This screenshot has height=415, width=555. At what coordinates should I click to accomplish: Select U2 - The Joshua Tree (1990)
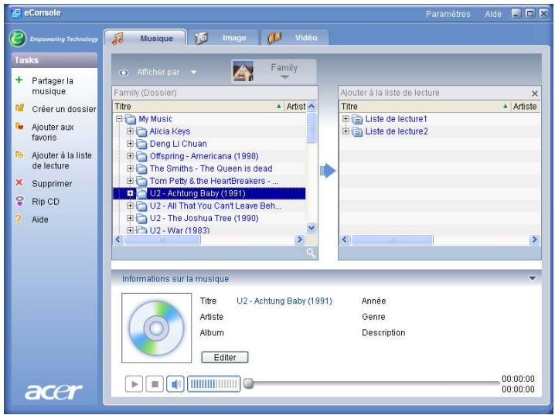(x=204, y=218)
